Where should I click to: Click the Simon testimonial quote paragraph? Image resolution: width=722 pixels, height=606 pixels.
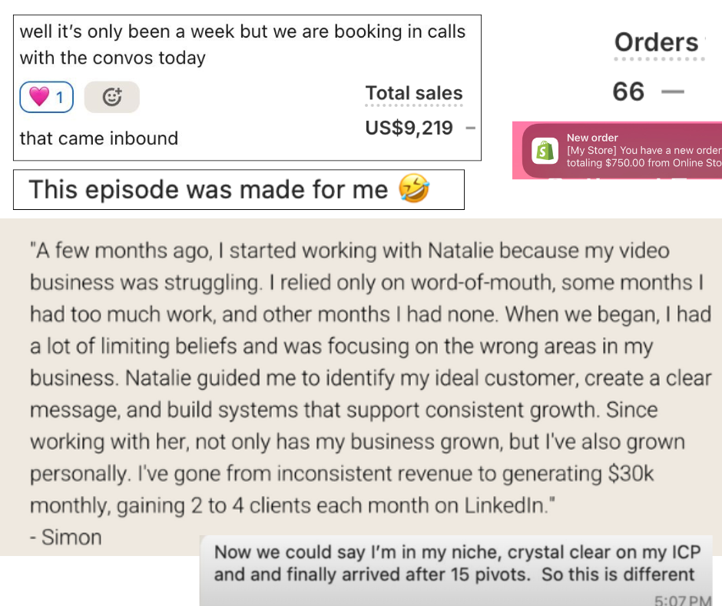pos(361,378)
